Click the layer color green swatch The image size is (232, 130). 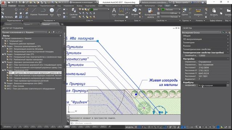92,9
